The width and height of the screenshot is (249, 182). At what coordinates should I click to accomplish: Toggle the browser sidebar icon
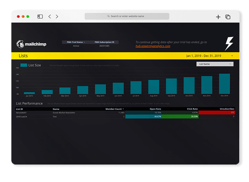tap(40, 16)
